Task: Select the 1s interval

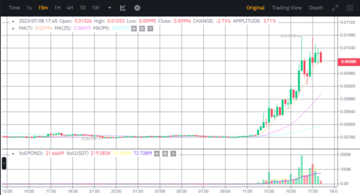Action: [x=29, y=8]
